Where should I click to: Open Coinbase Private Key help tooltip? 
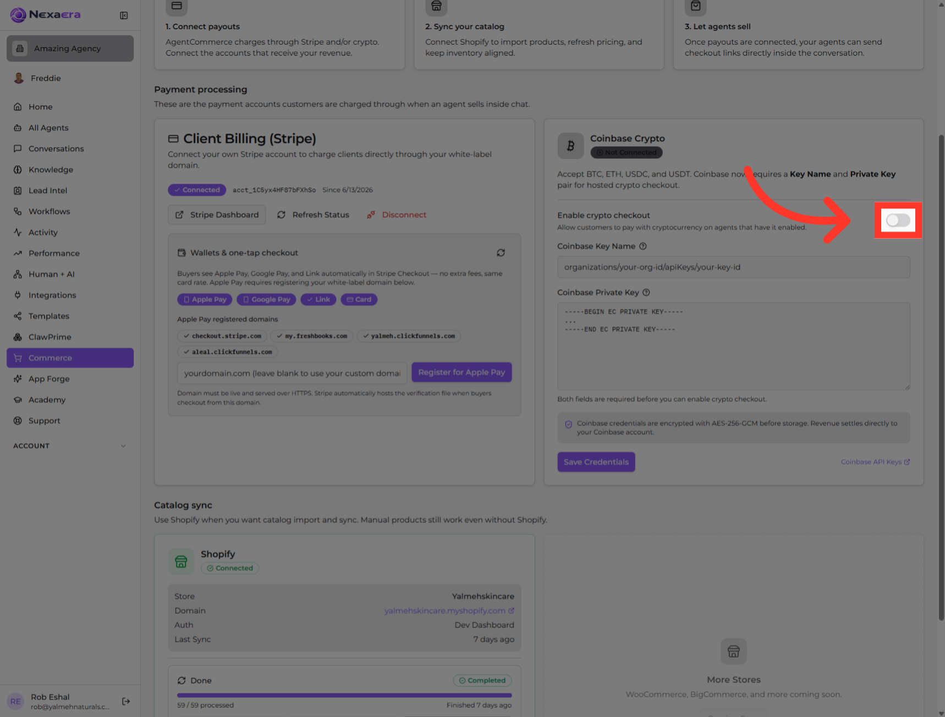pos(646,293)
